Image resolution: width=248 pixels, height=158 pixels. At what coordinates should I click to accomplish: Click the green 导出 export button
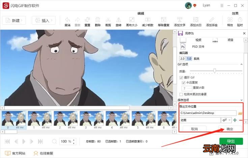click(x=231, y=141)
